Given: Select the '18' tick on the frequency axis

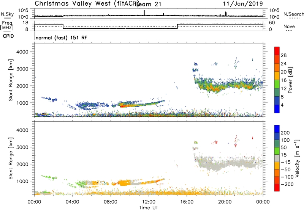Looking at the screenshot, I should 25,23.
